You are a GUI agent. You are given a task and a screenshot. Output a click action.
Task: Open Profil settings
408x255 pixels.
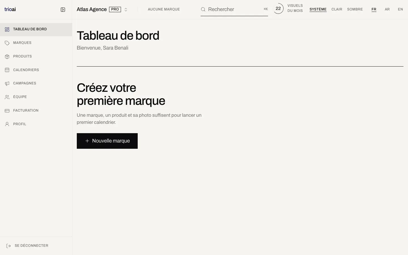pos(36,124)
